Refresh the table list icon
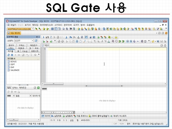172x129 pixels. coord(8,55)
